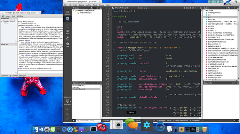
Task: Open the Qt Creator dock icon
Action: click(x=53, y=129)
